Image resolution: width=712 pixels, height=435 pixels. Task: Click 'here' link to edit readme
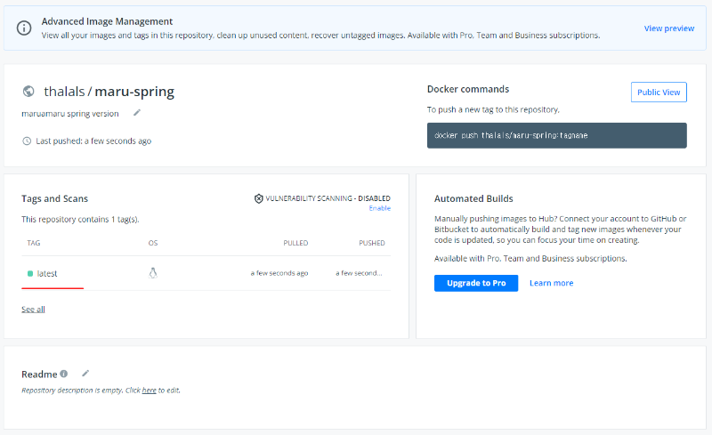click(149, 390)
